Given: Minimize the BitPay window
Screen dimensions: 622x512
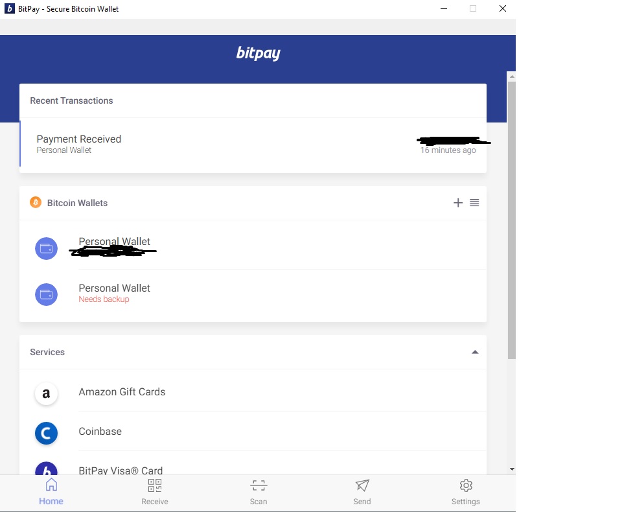Looking at the screenshot, I should pyautogui.click(x=444, y=8).
